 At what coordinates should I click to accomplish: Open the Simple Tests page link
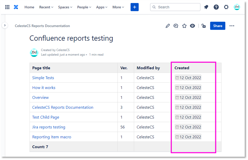coord(43,78)
